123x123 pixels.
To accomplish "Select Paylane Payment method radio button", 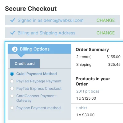I will 12,108.
